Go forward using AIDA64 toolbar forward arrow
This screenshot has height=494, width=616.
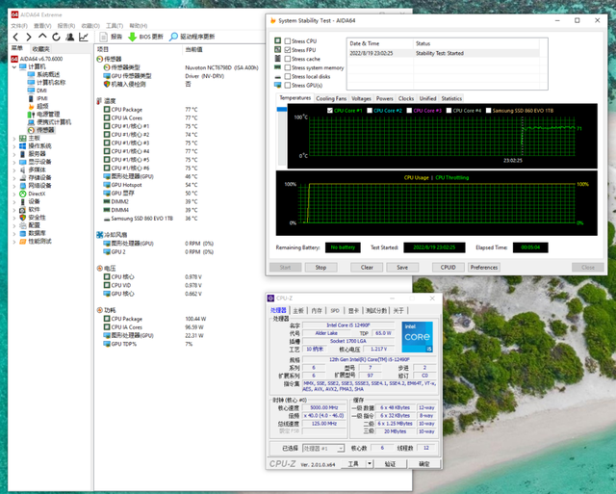29,37
